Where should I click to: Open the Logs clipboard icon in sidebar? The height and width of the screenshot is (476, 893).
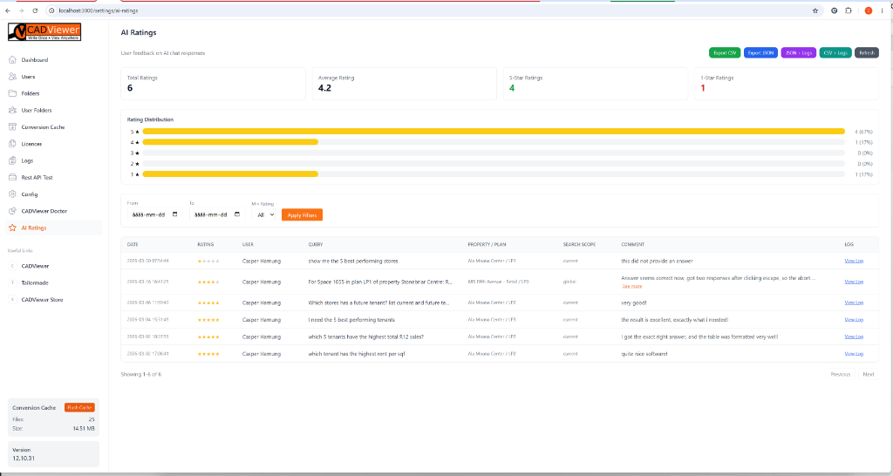coord(12,160)
